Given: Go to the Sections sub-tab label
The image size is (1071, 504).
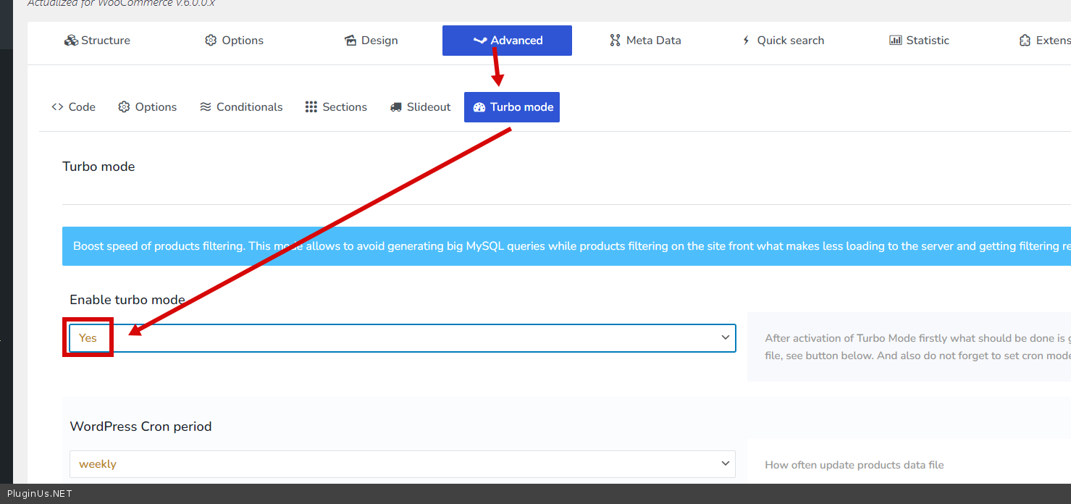Looking at the screenshot, I should tap(345, 107).
